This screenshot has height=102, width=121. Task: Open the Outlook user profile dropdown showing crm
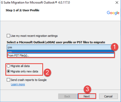(61, 47)
